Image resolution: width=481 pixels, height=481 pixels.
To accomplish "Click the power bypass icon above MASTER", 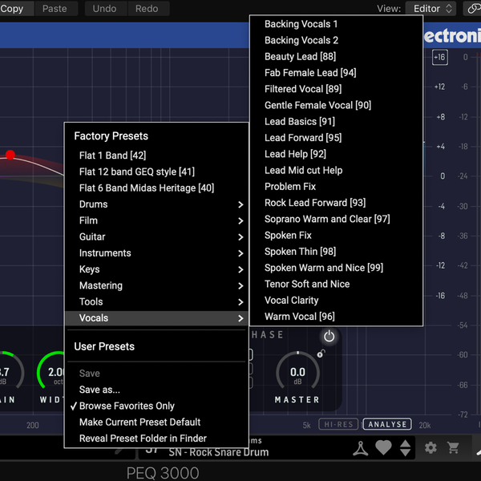I will click(329, 336).
